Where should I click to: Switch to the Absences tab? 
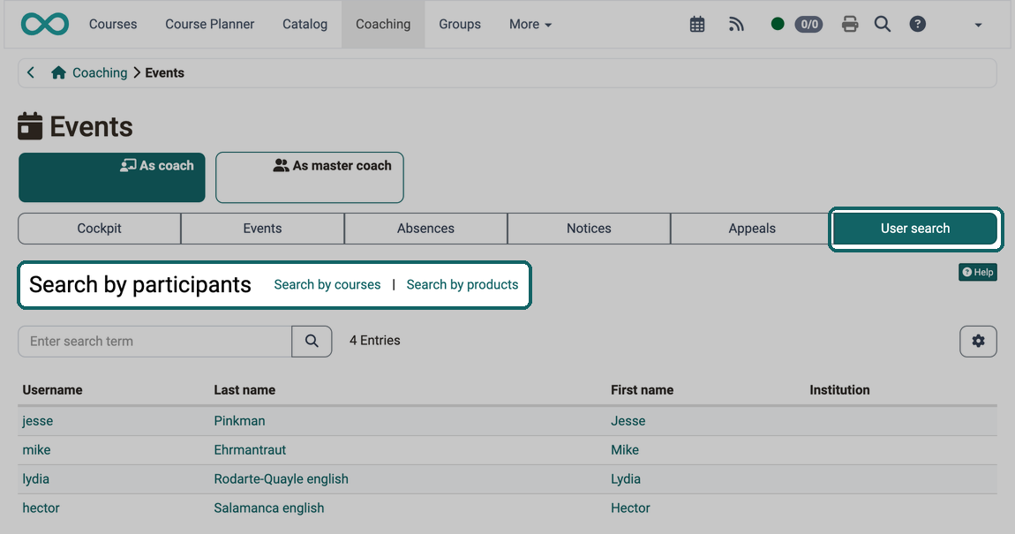(425, 229)
